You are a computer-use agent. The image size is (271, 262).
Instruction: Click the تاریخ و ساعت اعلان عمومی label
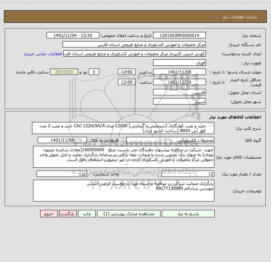[126, 36]
